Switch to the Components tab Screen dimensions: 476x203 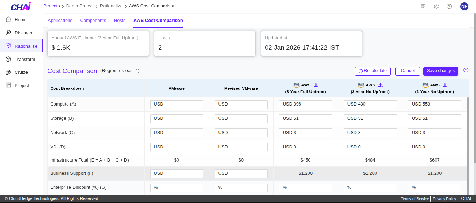[x=93, y=21]
